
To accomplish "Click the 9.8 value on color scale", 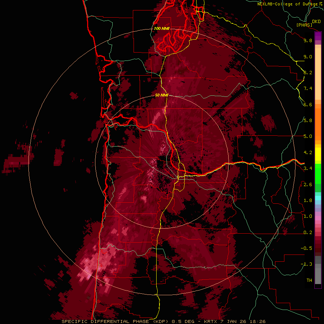I will [308, 41].
